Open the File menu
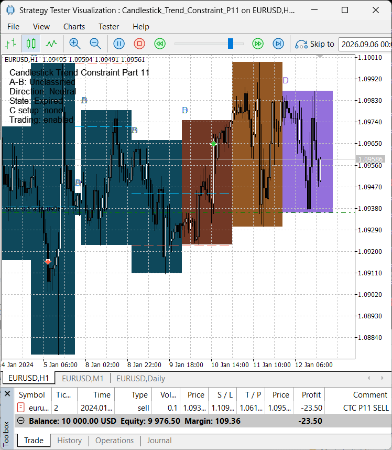The width and height of the screenshot is (392, 450). [x=13, y=27]
